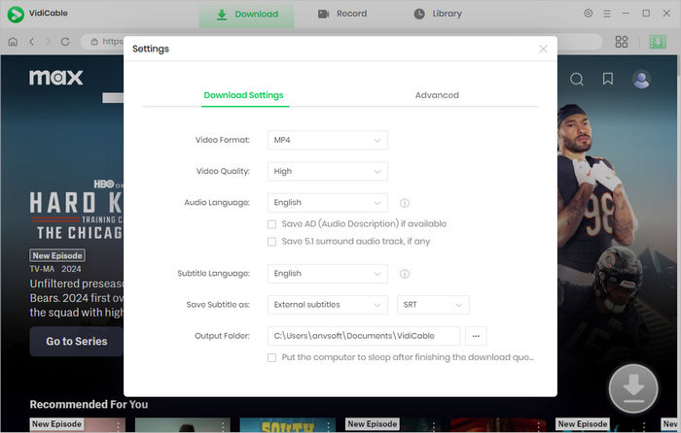Viewport: 681px width, 433px height.
Task: Close the Settings dialog
Action: [543, 49]
